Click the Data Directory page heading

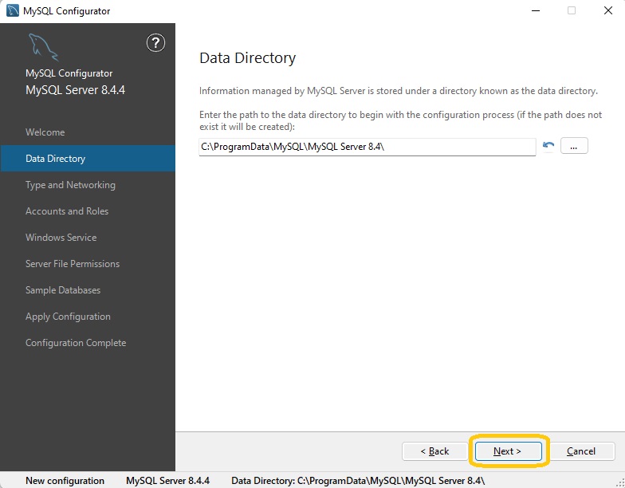point(247,58)
